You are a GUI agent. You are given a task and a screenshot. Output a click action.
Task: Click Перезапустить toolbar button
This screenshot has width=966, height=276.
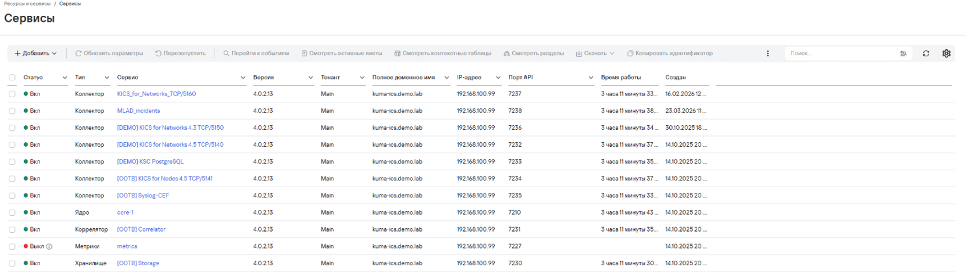180,53
